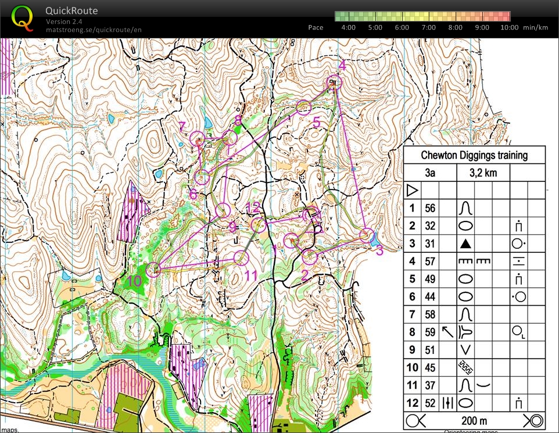Click the QuickRoute green Q logo
Screen dimensions: 559x433
pos(22,18)
